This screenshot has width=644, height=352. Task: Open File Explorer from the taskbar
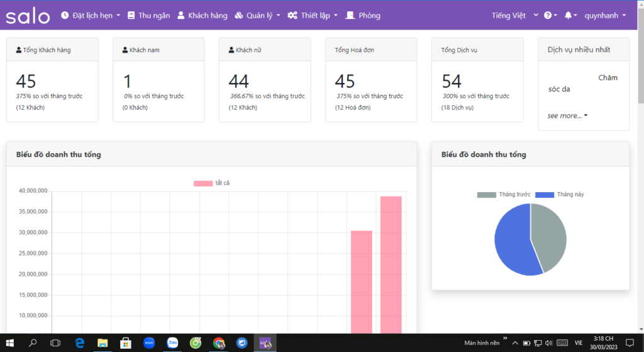coord(103,343)
